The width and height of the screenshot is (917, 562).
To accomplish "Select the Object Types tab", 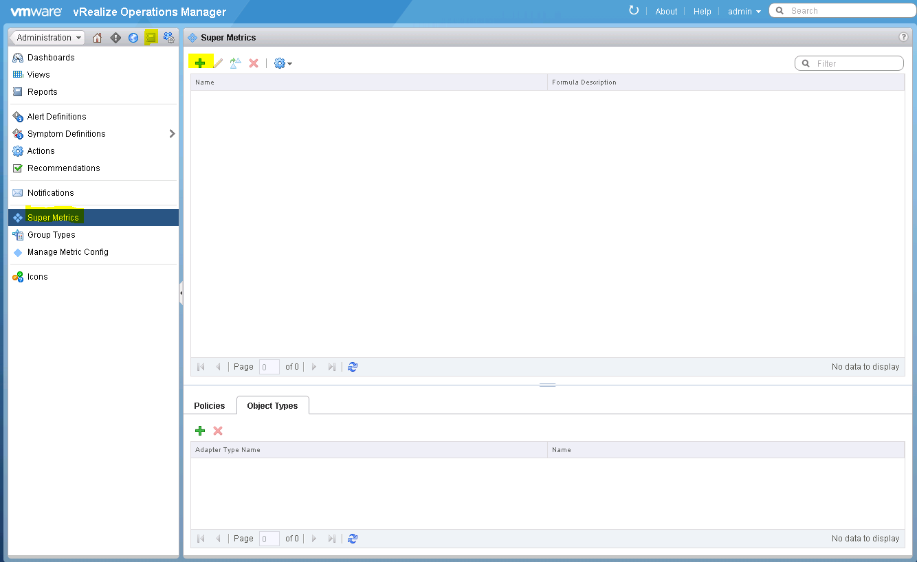I will tap(272, 405).
